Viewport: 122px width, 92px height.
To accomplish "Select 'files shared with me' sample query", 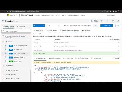I will tap(16, 53).
